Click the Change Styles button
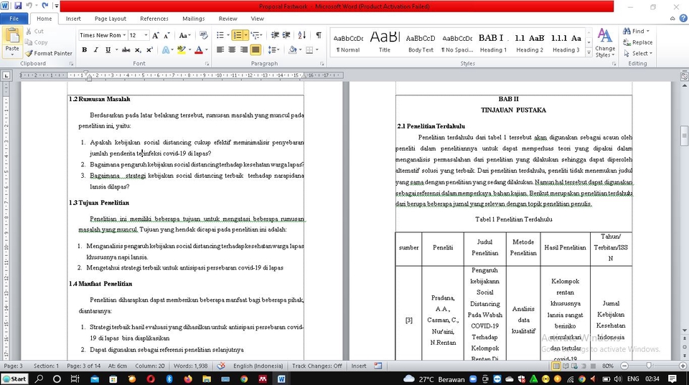Viewport: 689px width, 385px height. [605, 43]
